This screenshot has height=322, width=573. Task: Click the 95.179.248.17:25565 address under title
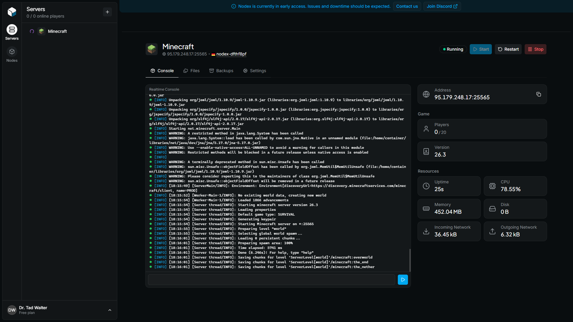click(187, 54)
